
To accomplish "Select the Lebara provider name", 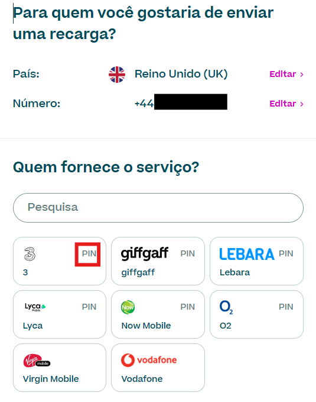I will 234,272.
